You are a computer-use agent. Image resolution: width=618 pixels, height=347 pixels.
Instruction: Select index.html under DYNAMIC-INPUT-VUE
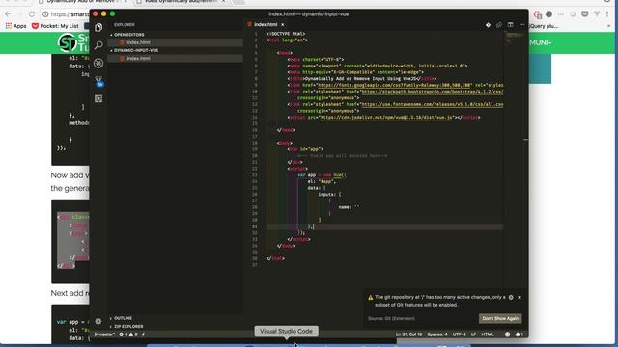[x=176, y=58]
